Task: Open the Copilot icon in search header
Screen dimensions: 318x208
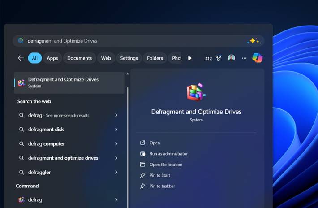Action: click(257, 58)
